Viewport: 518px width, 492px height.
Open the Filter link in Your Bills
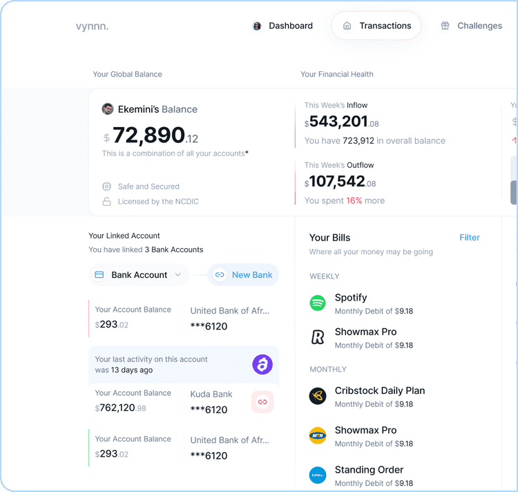470,238
